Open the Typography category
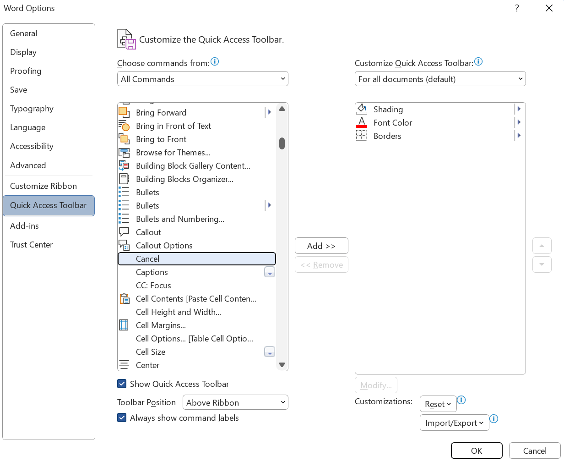This screenshot has width=564, height=462. (49, 109)
